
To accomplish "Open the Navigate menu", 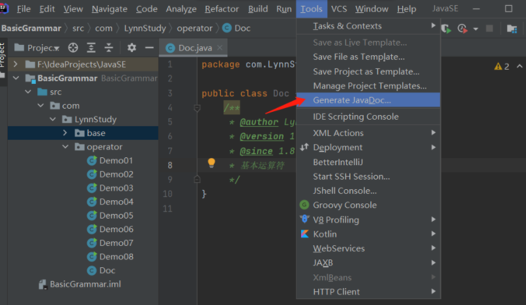I will coord(110,8).
